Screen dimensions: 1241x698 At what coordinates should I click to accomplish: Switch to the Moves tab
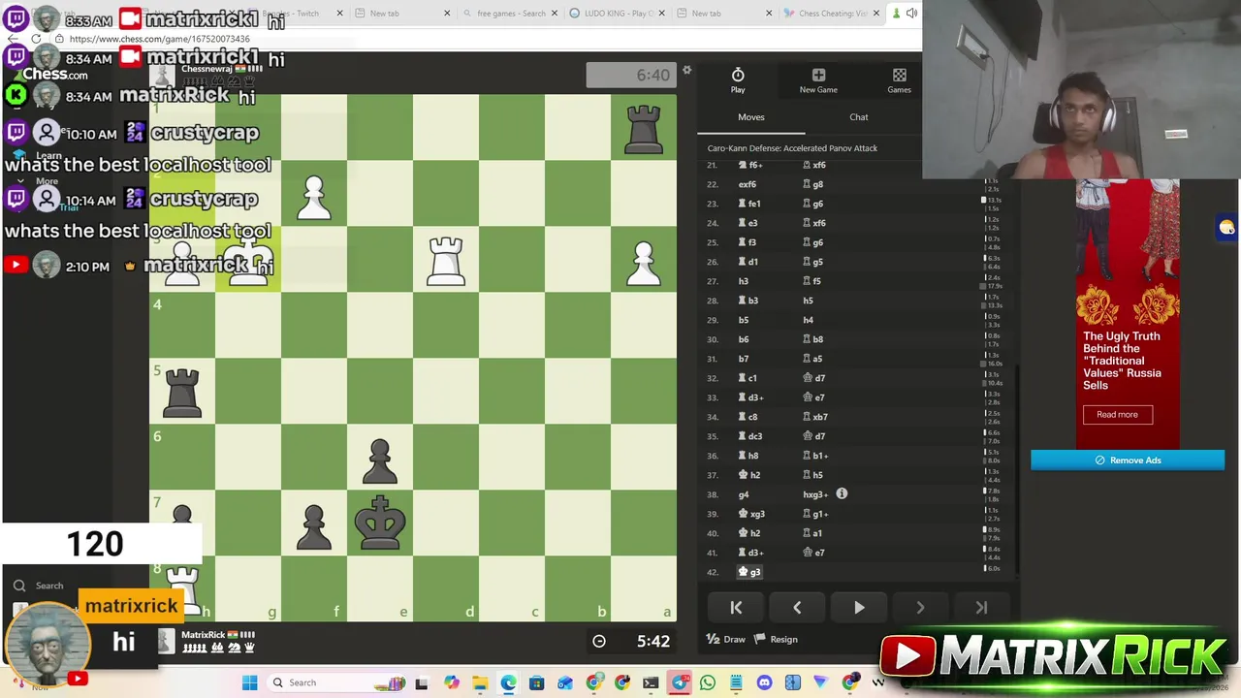[751, 117]
